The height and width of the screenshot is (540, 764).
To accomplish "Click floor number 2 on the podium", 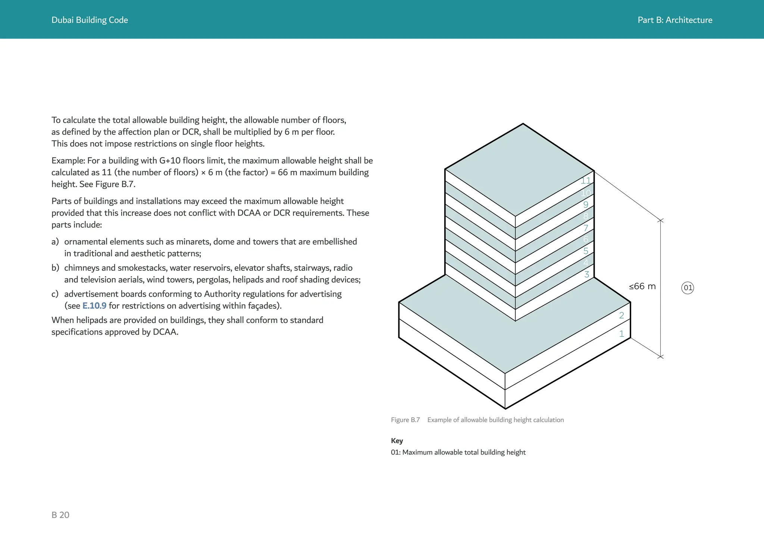I will click(621, 315).
